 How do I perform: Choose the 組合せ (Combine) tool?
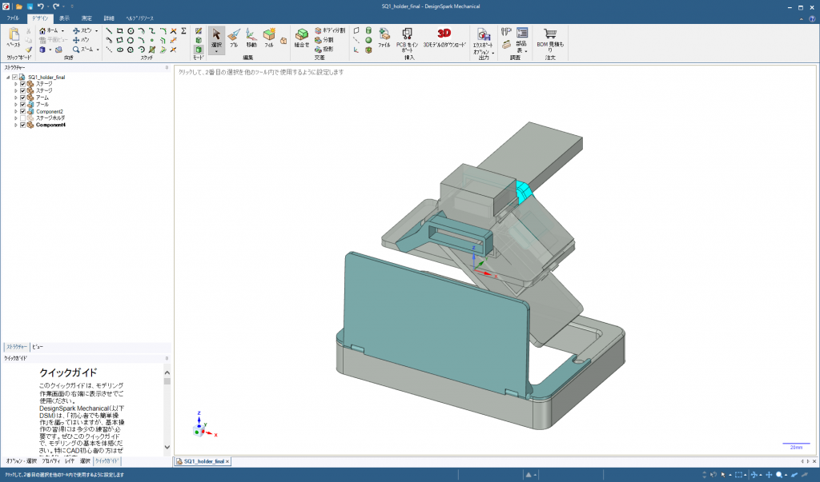tap(302, 38)
